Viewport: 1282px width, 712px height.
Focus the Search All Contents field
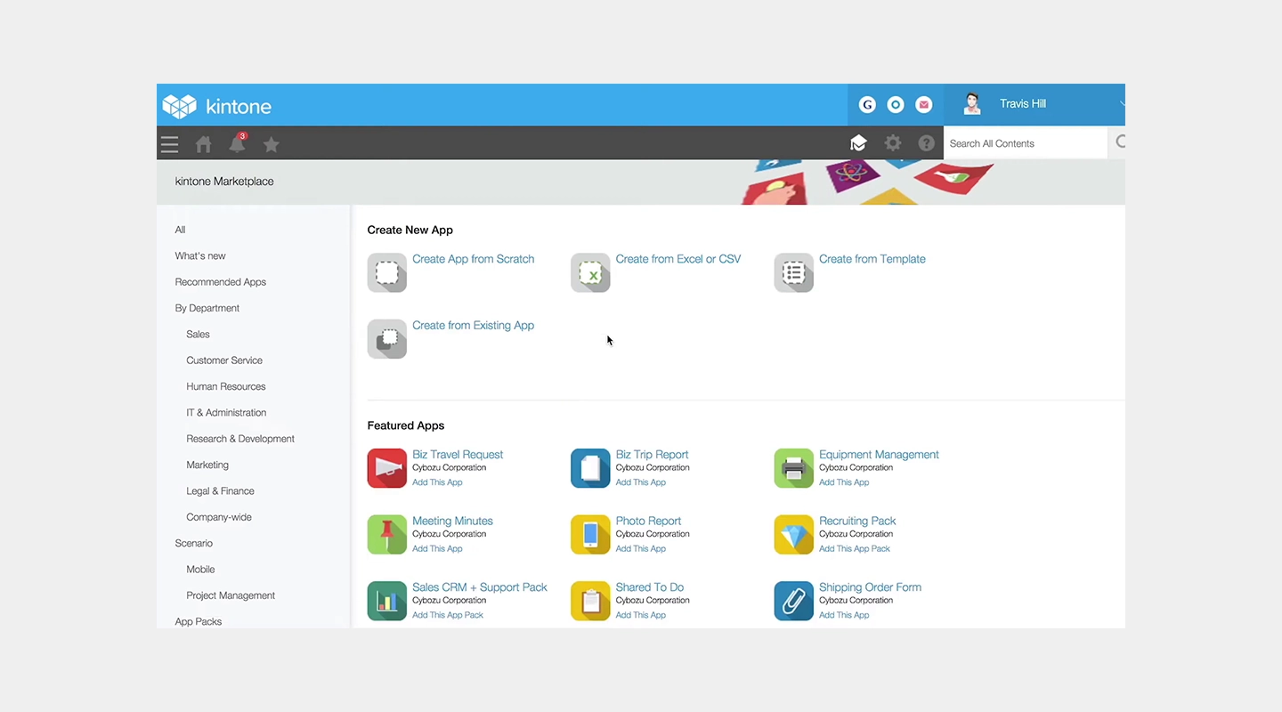tap(1025, 143)
